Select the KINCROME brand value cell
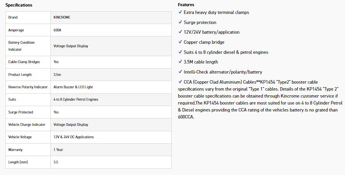 pos(62,17)
